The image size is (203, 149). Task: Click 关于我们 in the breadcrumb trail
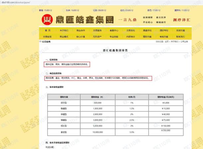click(174, 42)
